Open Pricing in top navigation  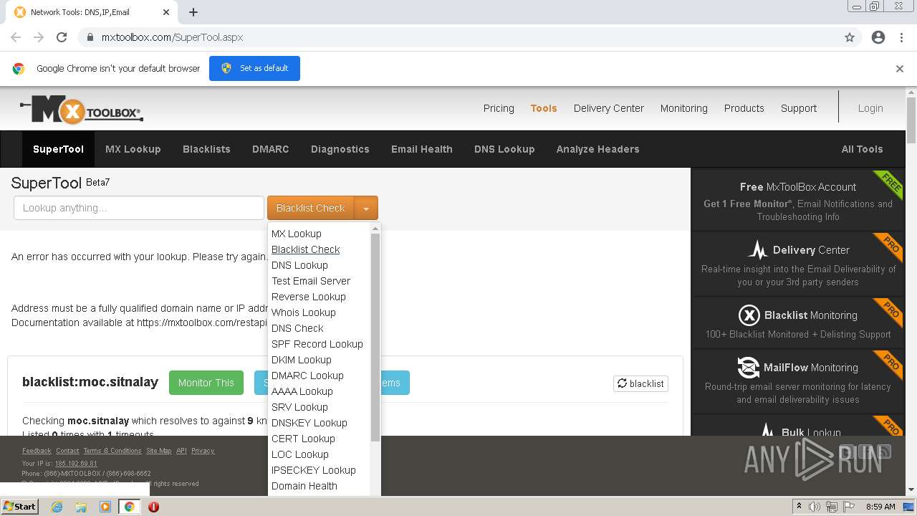tap(499, 108)
